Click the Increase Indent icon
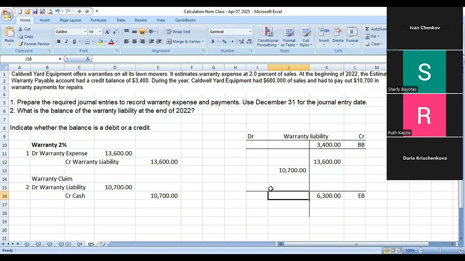Image resolution: width=465 pixels, height=261 pixels. pyautogui.click(x=159, y=42)
